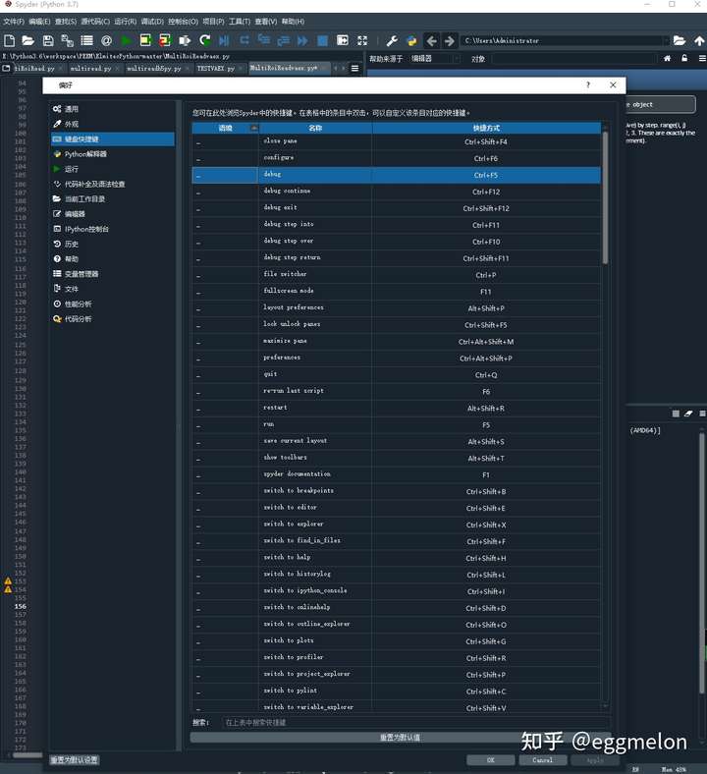Click the ? help button in dialog title
The width and height of the screenshot is (707, 774).
click(587, 84)
